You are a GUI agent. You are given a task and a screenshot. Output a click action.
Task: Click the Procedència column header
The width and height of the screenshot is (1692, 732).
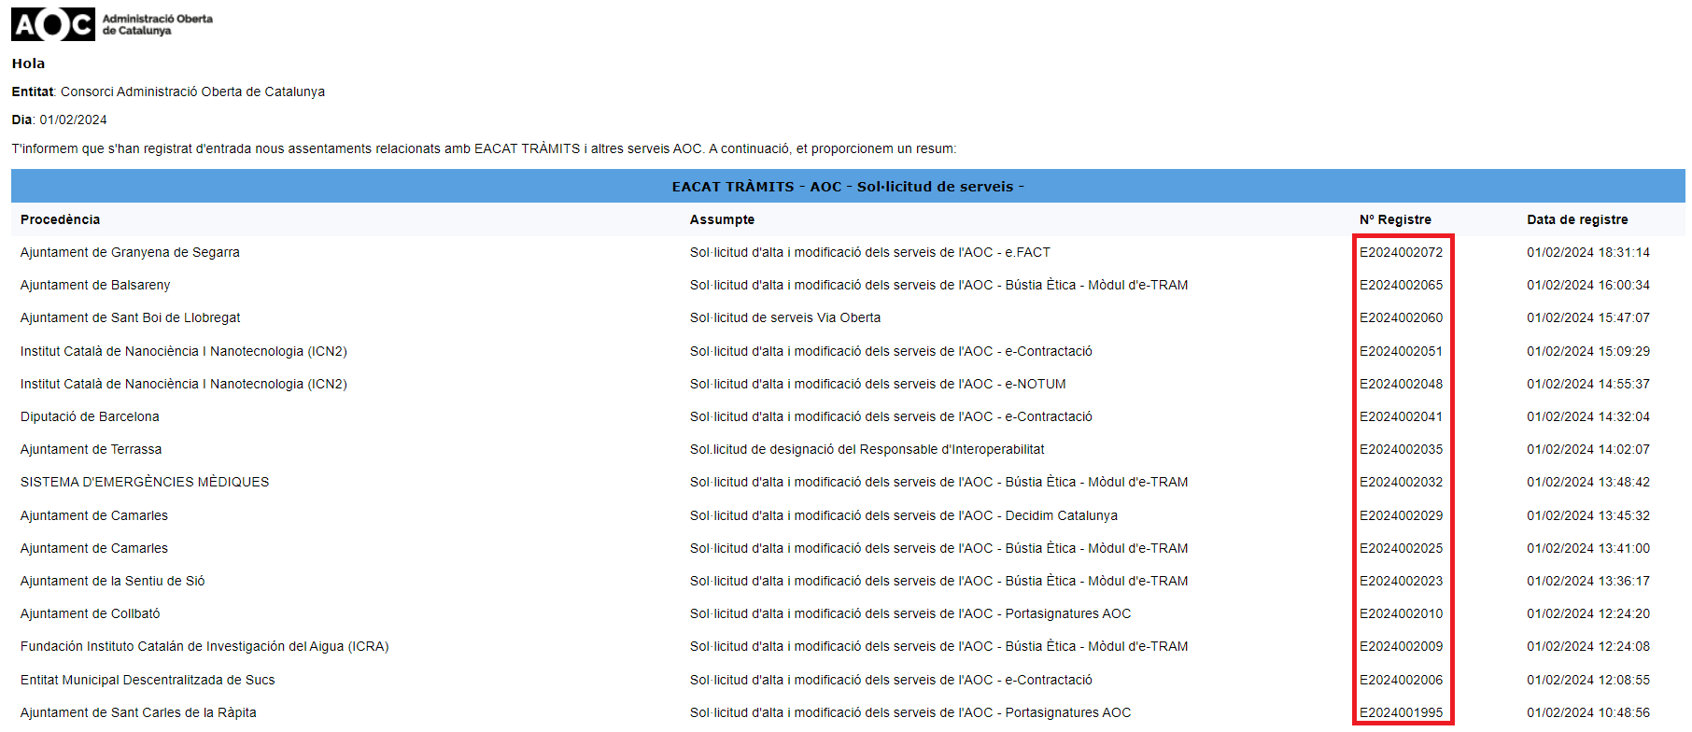[x=60, y=219]
